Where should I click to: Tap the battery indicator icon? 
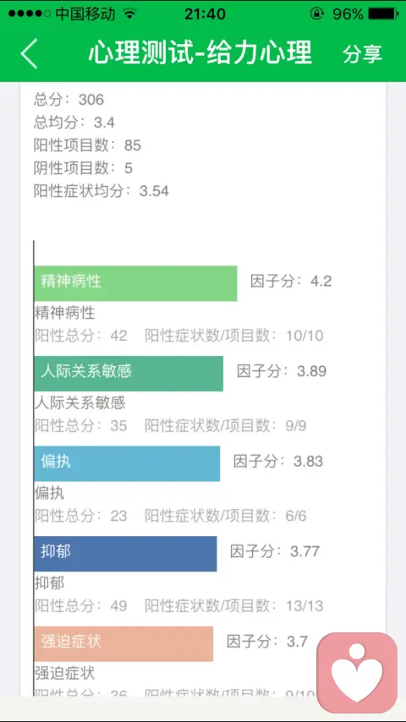pyautogui.click(x=383, y=14)
